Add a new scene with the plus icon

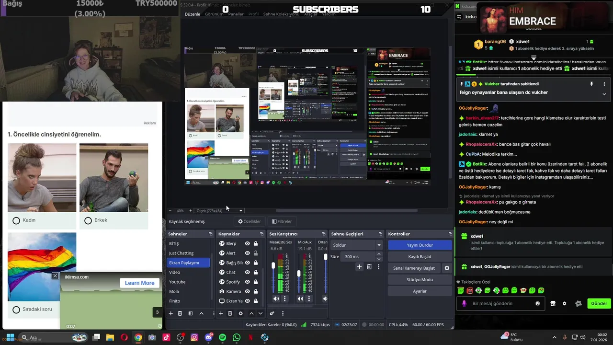point(170,313)
